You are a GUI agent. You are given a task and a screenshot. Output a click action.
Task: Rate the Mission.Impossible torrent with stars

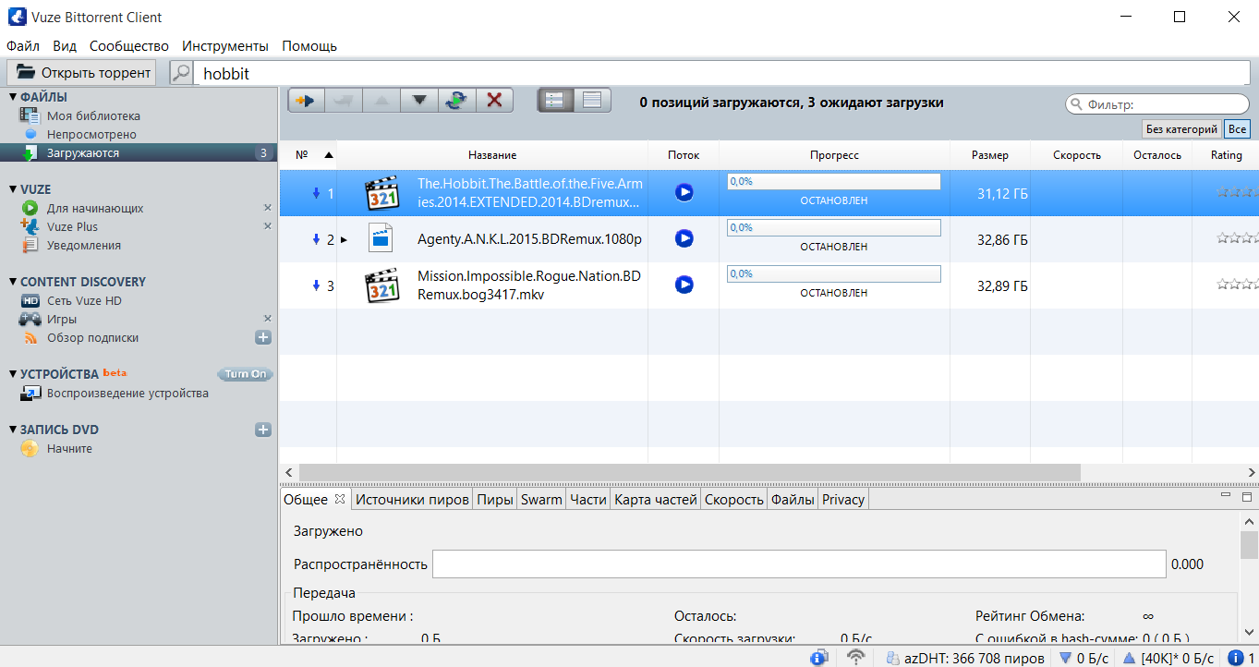(1238, 285)
